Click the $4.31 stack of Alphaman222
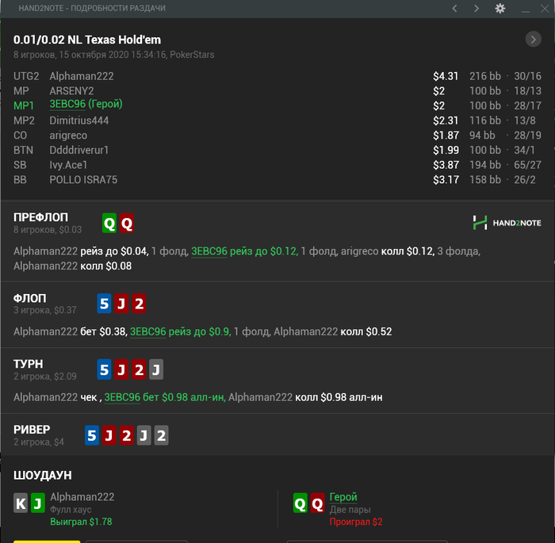 coord(446,76)
